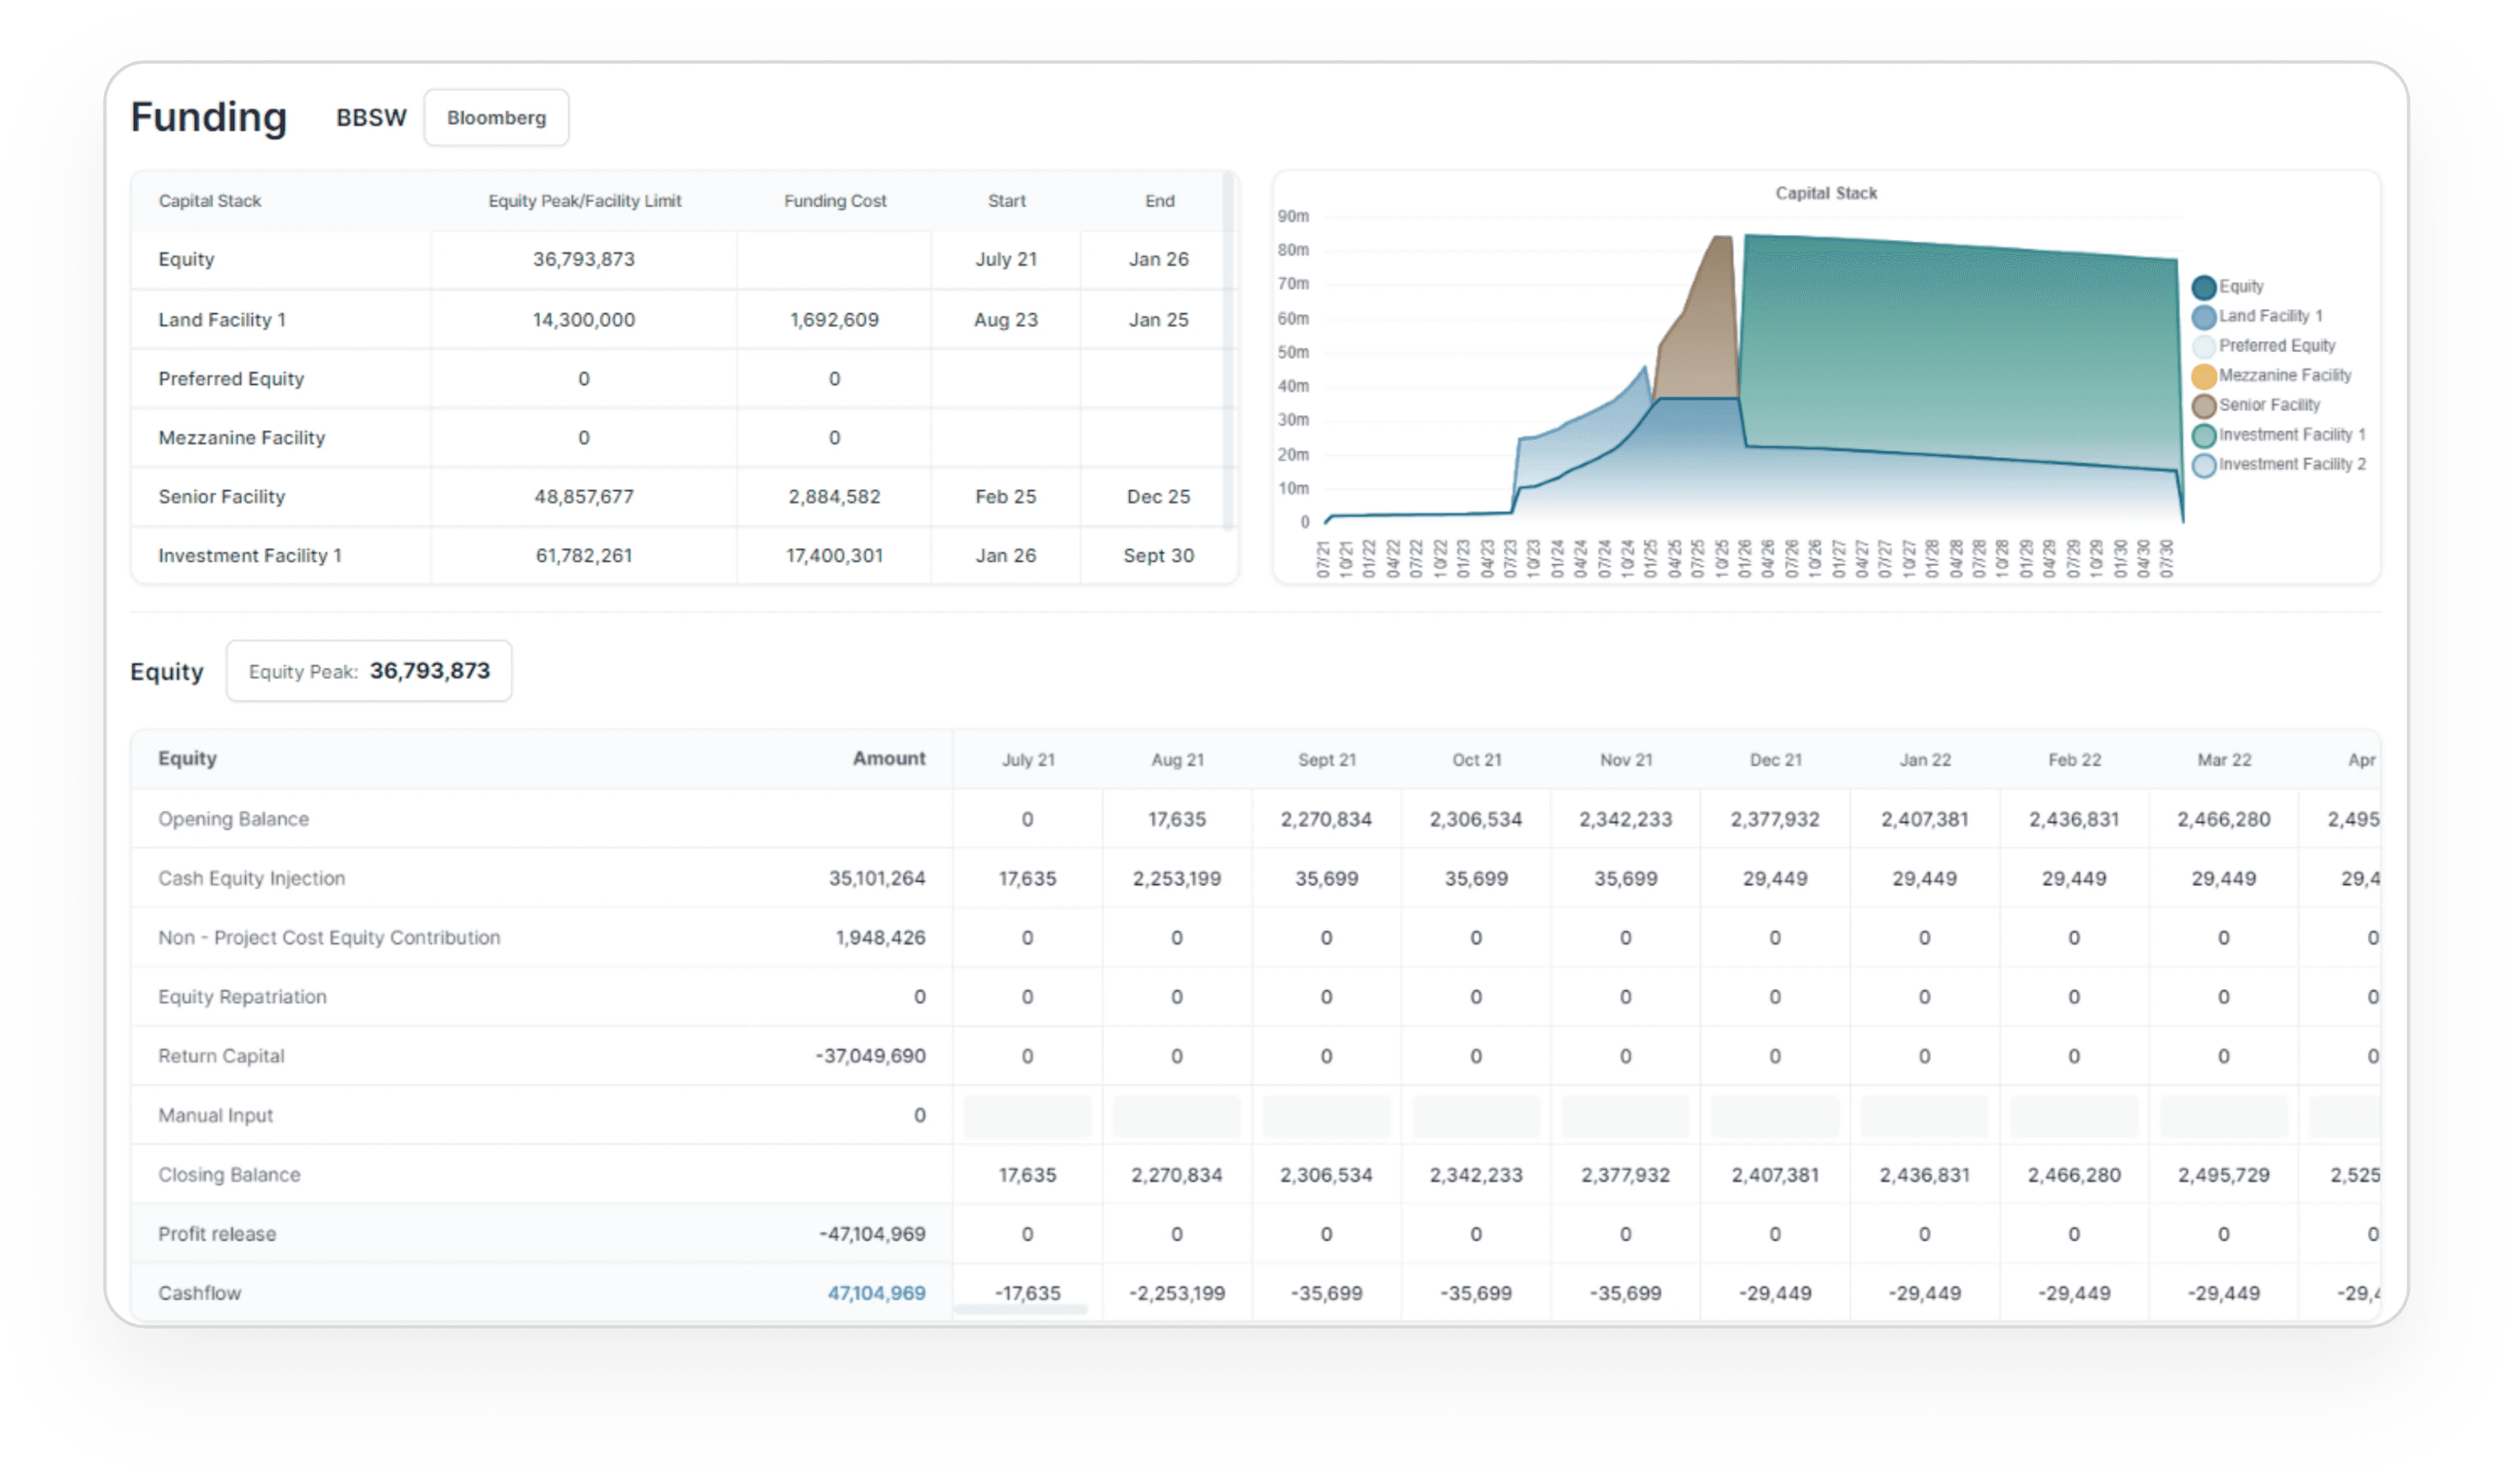Click the Funding Cost column header
Image resolution: width=2520 pixels, height=1481 pixels.
click(x=835, y=201)
